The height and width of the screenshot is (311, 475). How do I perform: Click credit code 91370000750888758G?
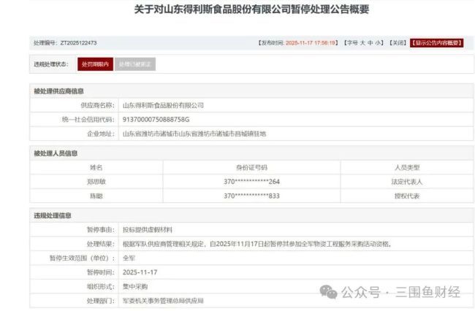(156, 120)
